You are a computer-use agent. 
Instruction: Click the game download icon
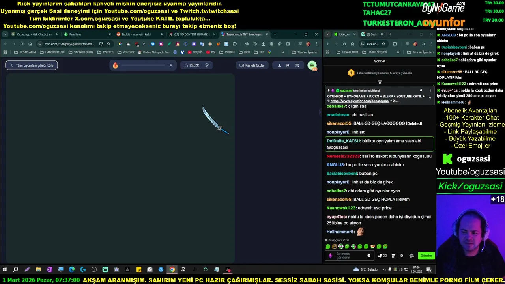[279, 65]
